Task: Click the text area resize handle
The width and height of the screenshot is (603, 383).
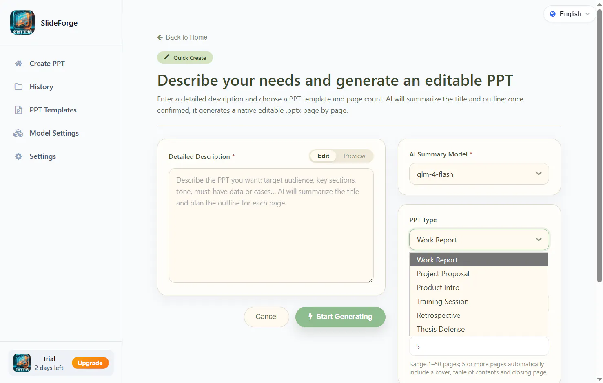Action: 370,280
